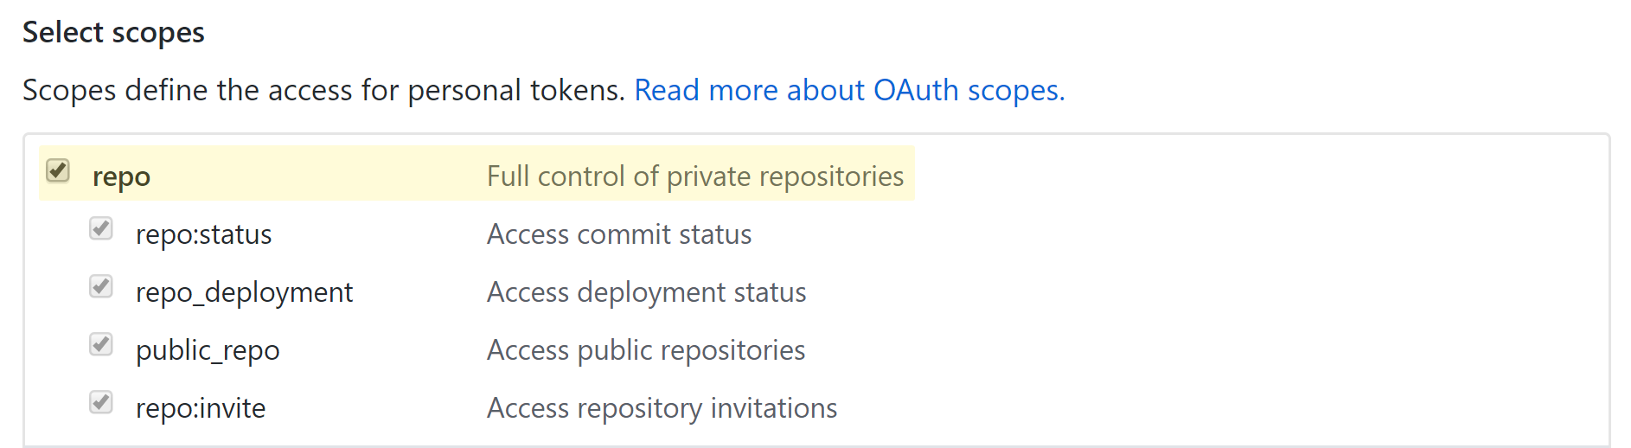The image size is (1631, 448).
Task: Click the Scopes define the access sentence
Action: 323,90
